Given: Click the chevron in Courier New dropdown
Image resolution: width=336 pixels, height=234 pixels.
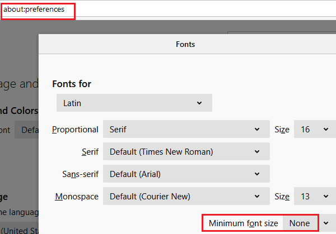Looking at the screenshot, I should click(257, 196).
